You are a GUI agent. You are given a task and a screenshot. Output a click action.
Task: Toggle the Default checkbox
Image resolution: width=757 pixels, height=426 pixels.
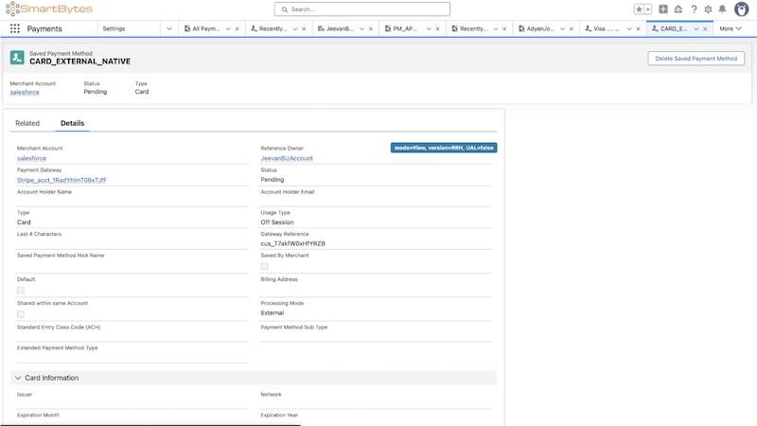(21, 290)
